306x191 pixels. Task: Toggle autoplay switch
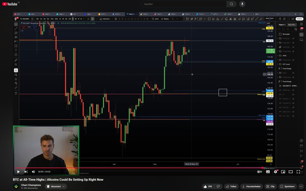click(x=259, y=172)
